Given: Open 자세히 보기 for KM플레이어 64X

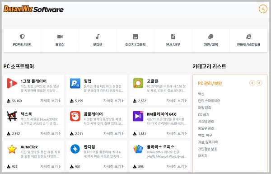Looking at the screenshot, I should (177, 133).
